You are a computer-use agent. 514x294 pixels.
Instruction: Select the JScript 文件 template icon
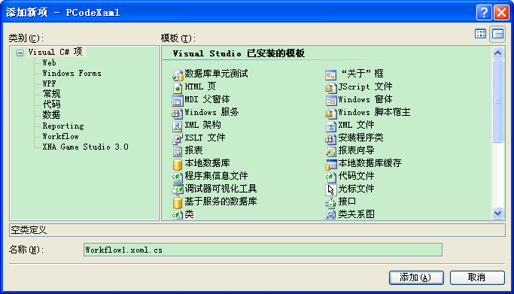331,88
